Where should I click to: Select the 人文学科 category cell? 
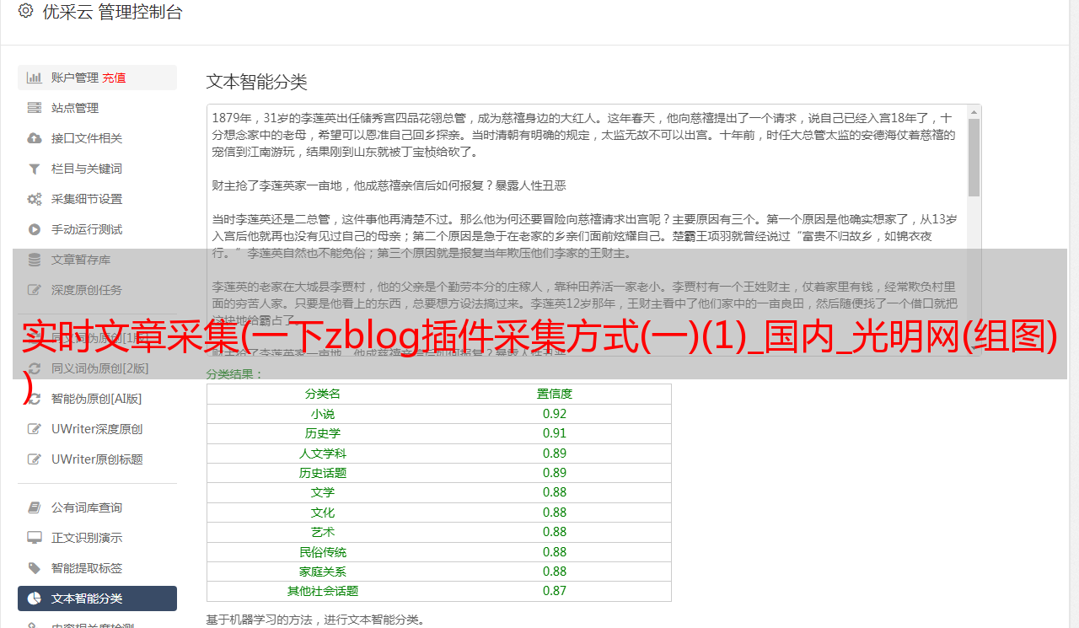pos(323,454)
